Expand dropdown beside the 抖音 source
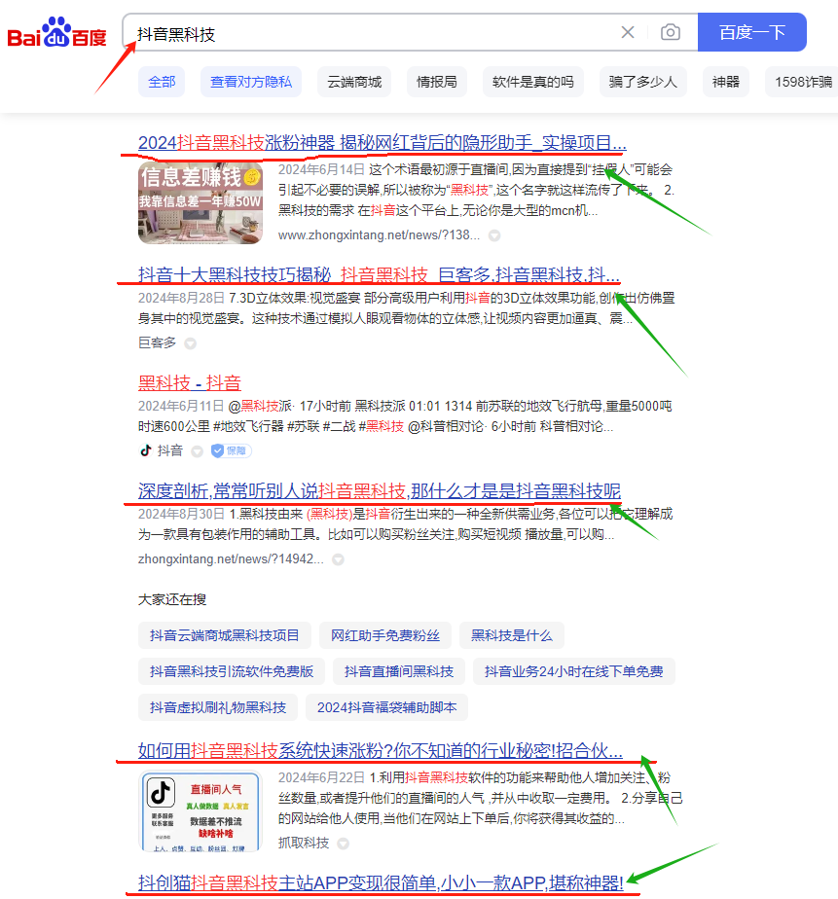This screenshot has width=838, height=899. click(198, 451)
